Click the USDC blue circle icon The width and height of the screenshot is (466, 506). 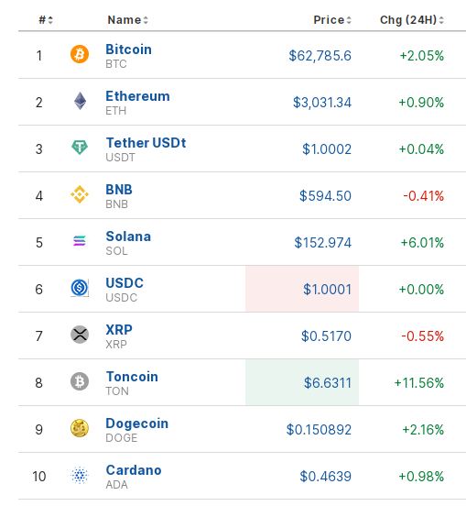[x=80, y=288]
